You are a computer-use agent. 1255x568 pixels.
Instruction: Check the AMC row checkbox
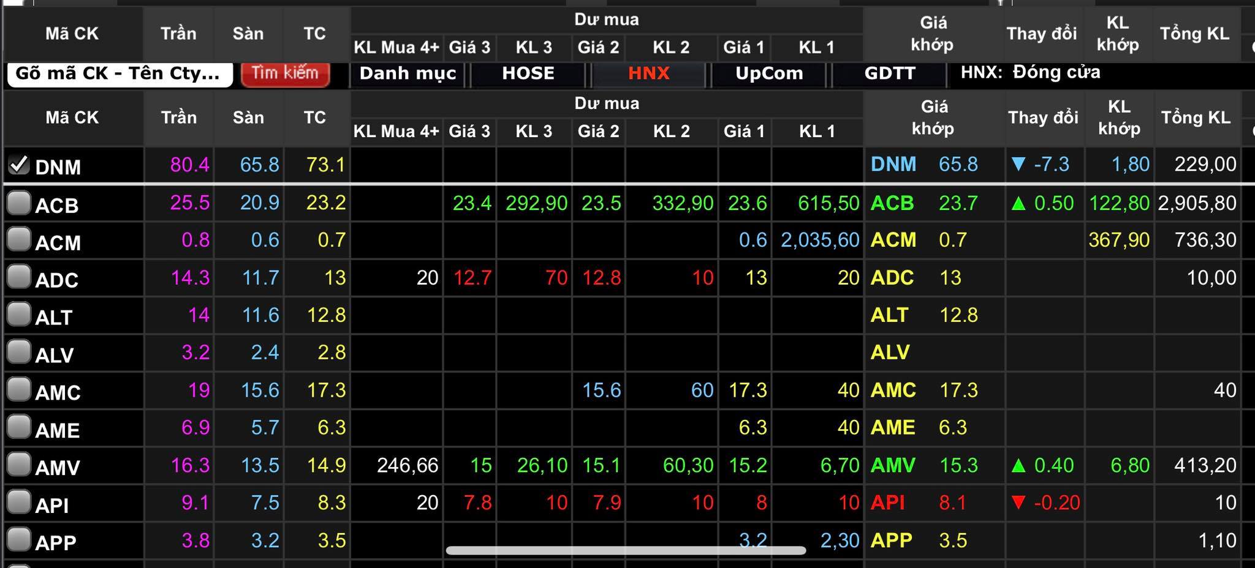pyautogui.click(x=19, y=390)
